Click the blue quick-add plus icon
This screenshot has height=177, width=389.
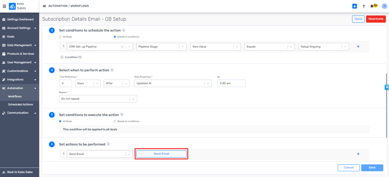coord(354,6)
